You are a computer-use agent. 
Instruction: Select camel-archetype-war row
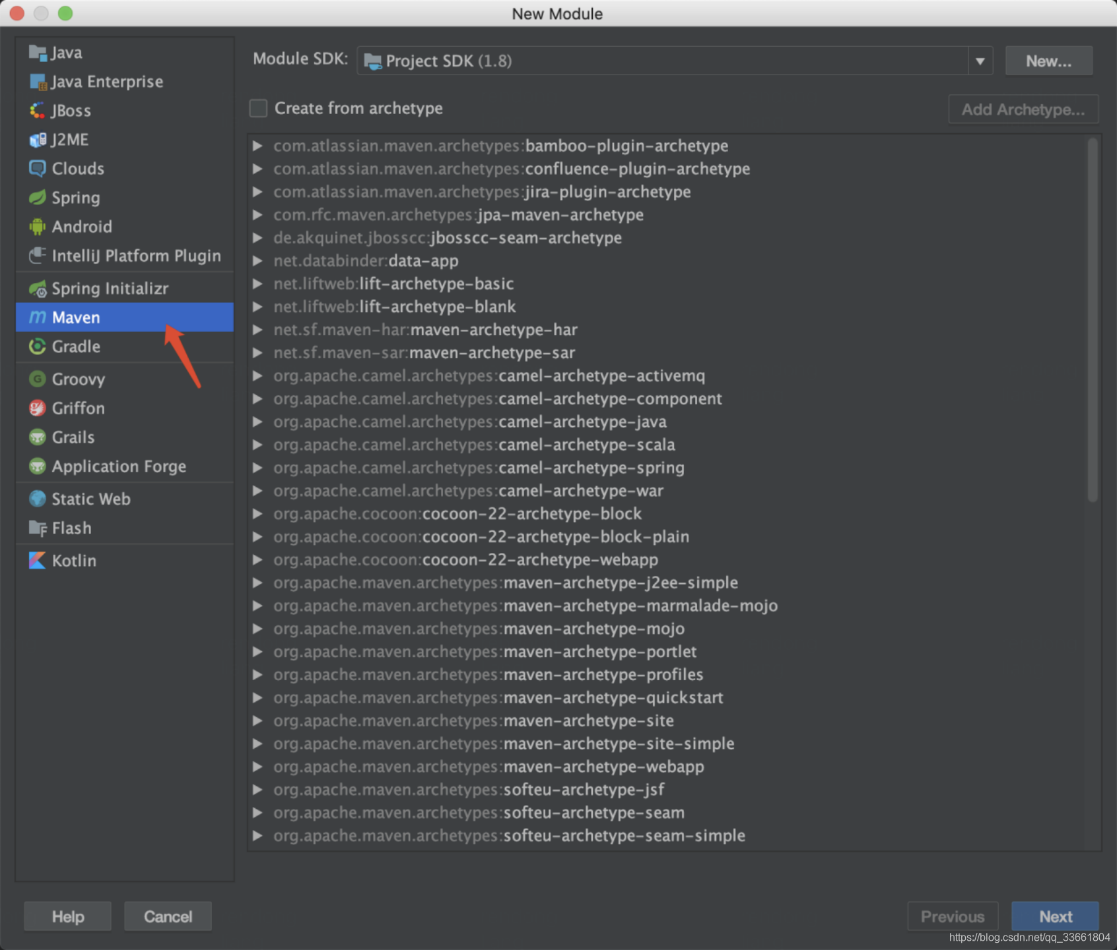[668, 491]
